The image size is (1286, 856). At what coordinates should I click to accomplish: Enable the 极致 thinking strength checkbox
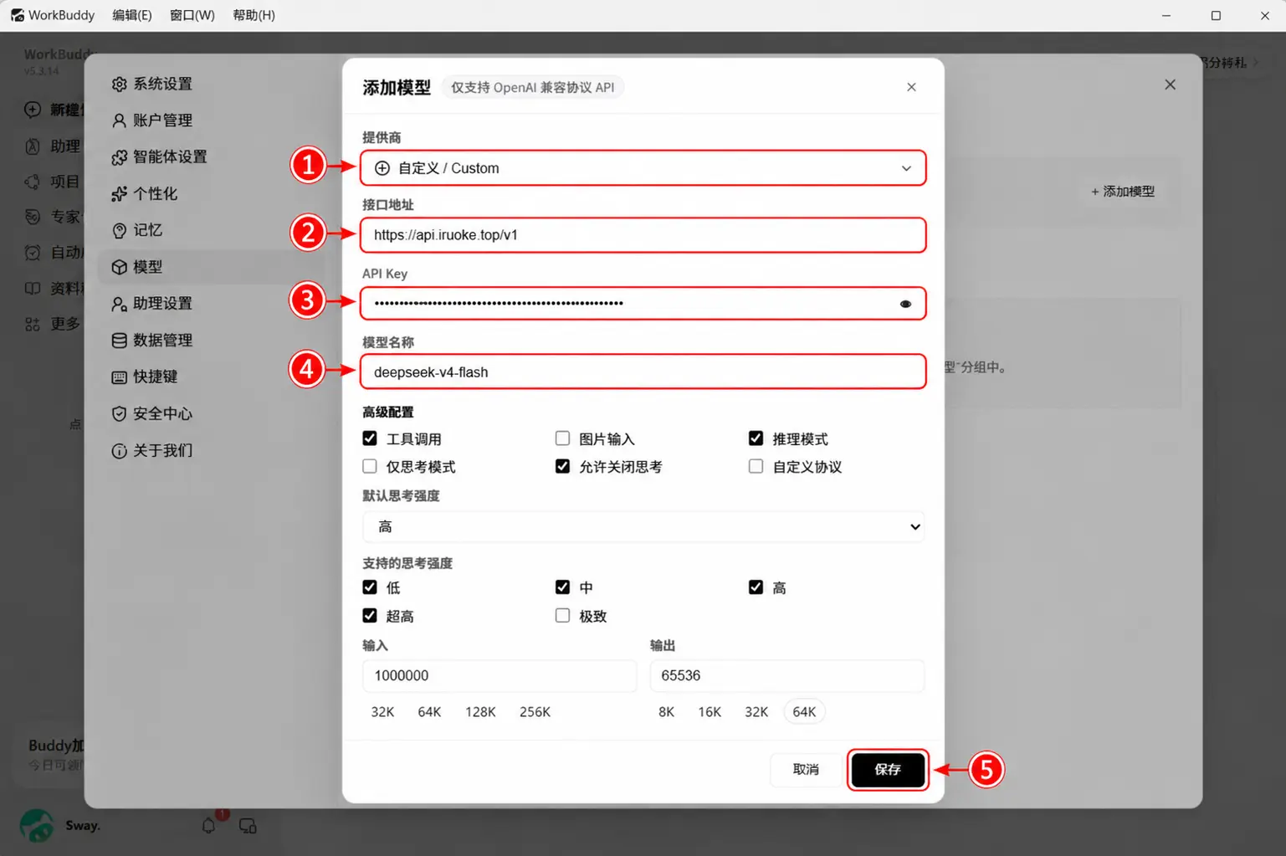point(562,616)
